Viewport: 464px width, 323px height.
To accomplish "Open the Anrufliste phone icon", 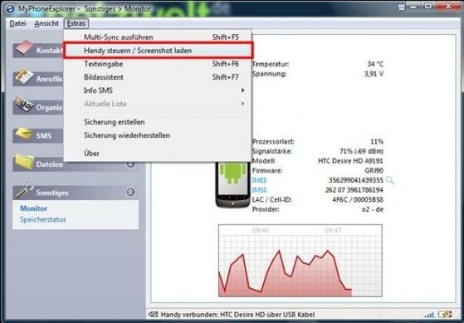I will point(24,76).
